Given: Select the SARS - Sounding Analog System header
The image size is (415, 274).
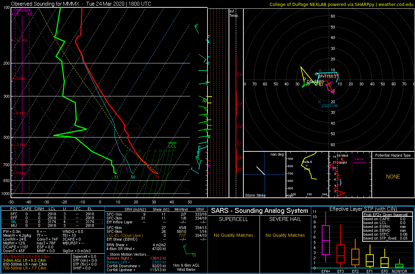Looking at the screenshot, I should pos(260,211).
